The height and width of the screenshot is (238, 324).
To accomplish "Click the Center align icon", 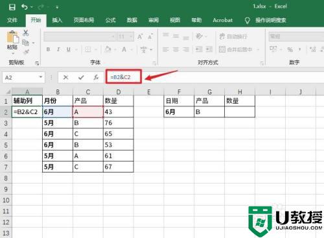I will click(176, 50).
